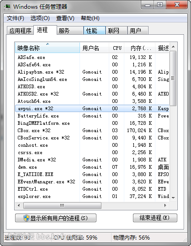Click the sort arrow above 映像名称 column

(48, 44)
